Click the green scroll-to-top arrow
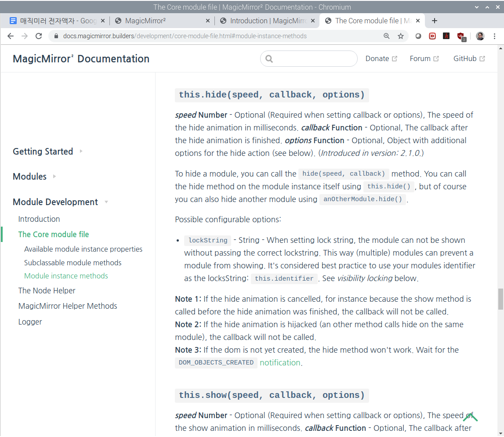504x437 pixels. [x=470, y=417]
